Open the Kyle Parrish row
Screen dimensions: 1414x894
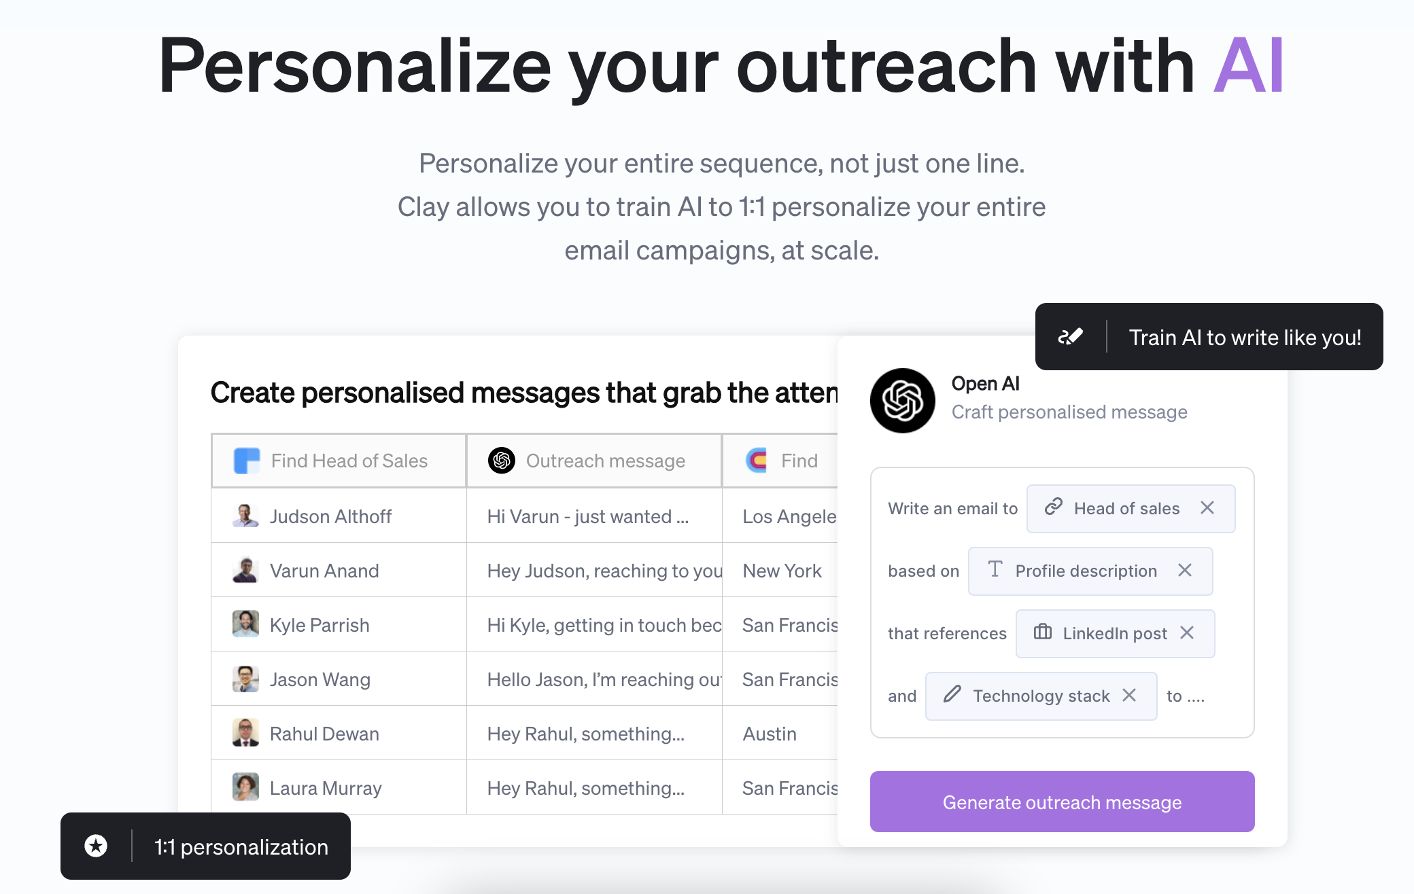(x=320, y=625)
